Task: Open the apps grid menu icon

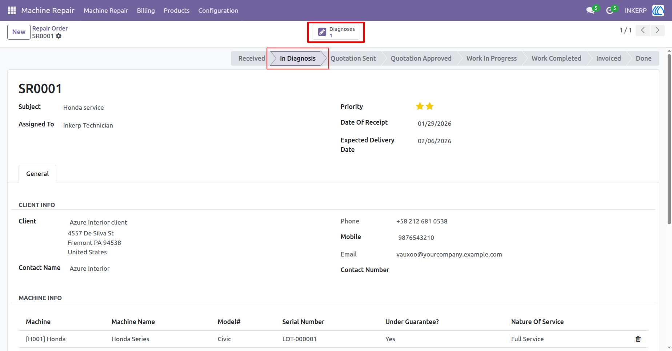Action: point(12,11)
